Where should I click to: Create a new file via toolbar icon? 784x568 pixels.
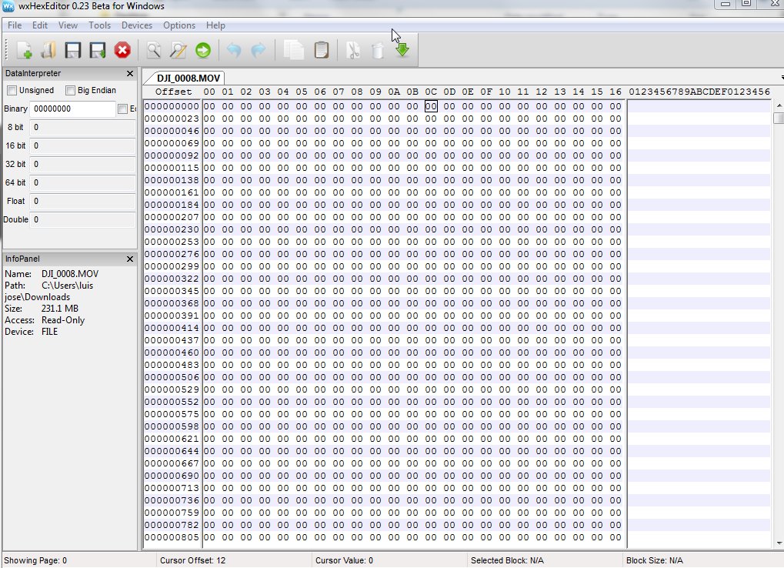coord(24,50)
